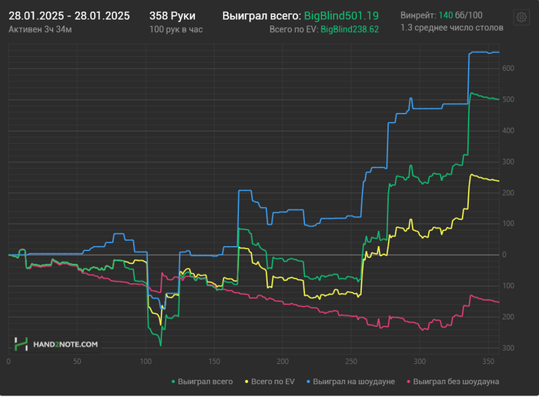Viewport: 539px width, 397px height.
Task: Click the 600 y-axis label
Action: [508, 68]
